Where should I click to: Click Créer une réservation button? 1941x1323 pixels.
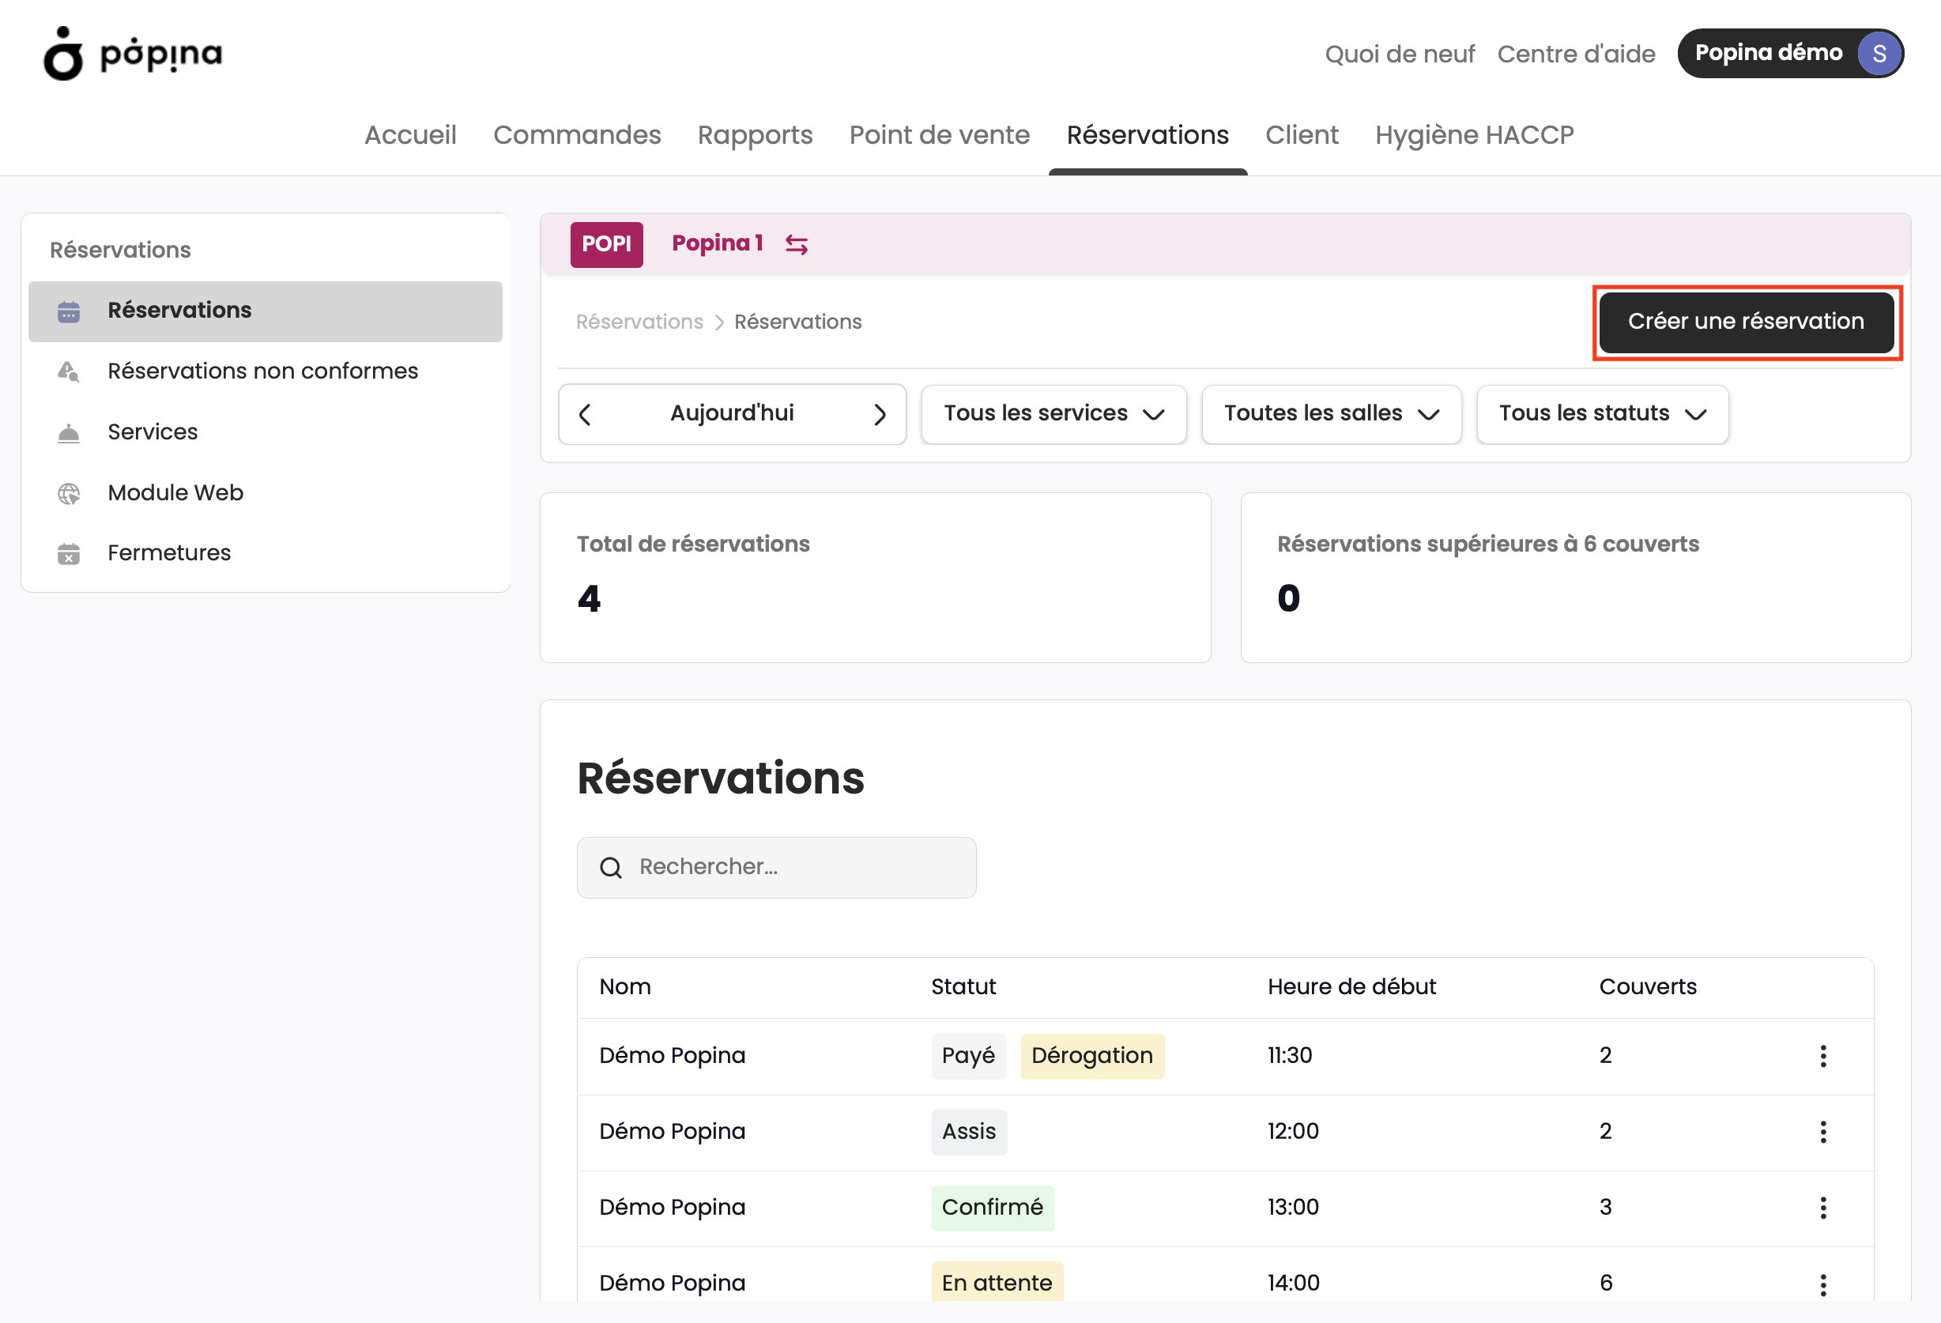[x=1747, y=322]
